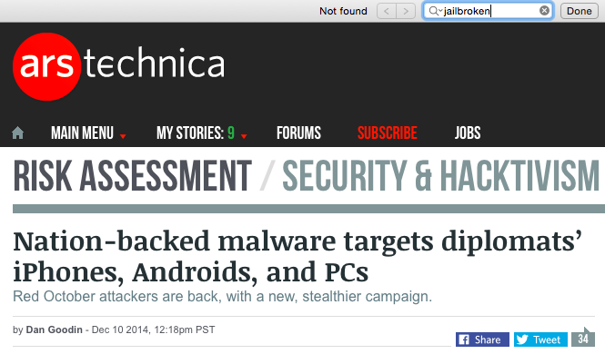
Task: Open the Forums page
Action: click(x=298, y=133)
